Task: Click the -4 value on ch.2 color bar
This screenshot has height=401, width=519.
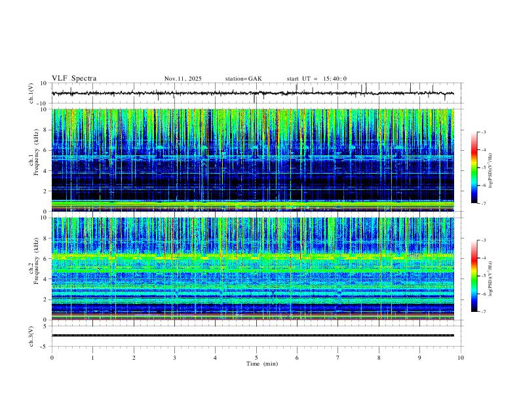Action: click(484, 258)
